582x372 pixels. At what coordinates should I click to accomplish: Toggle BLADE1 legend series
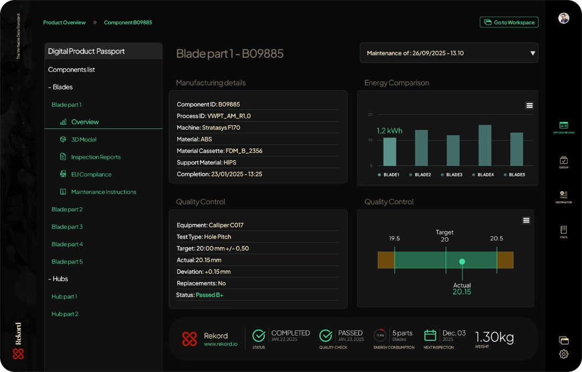coord(389,174)
